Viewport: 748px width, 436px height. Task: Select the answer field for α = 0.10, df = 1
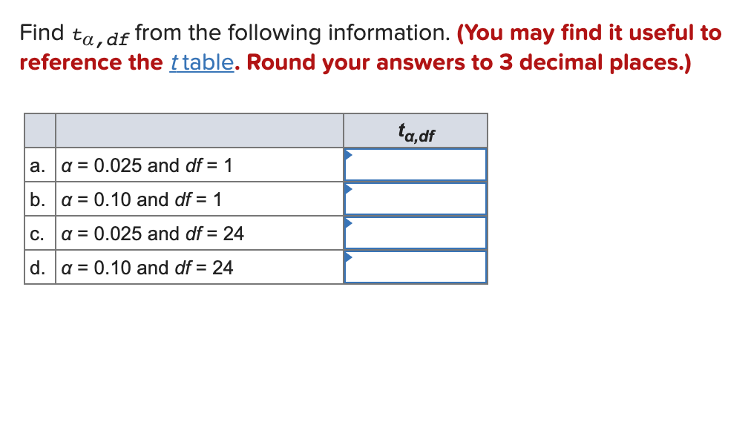[x=414, y=199]
